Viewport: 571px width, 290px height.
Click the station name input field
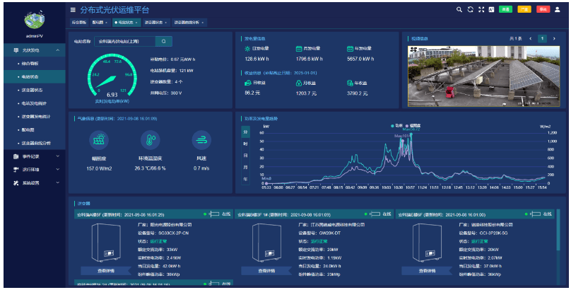coord(124,42)
